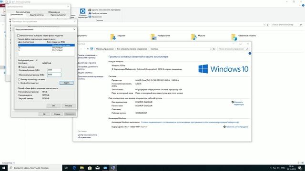
Task: Close the 'Виртуальная память' dialog
Action: (x=74, y=29)
